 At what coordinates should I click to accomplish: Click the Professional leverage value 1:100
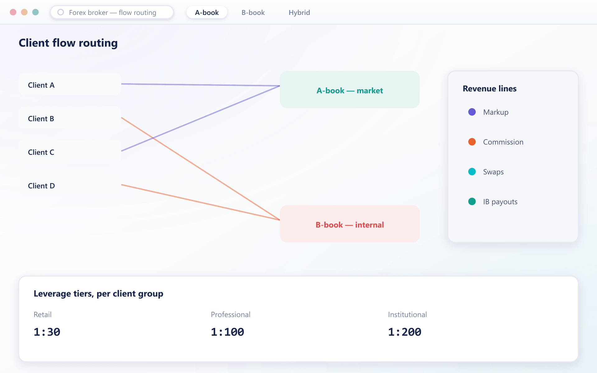(x=228, y=332)
